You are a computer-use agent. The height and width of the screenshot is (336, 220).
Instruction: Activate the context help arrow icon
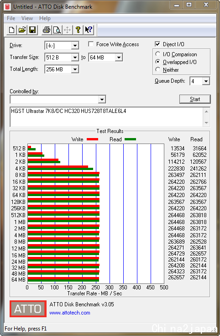pyautogui.click(x=89, y=30)
